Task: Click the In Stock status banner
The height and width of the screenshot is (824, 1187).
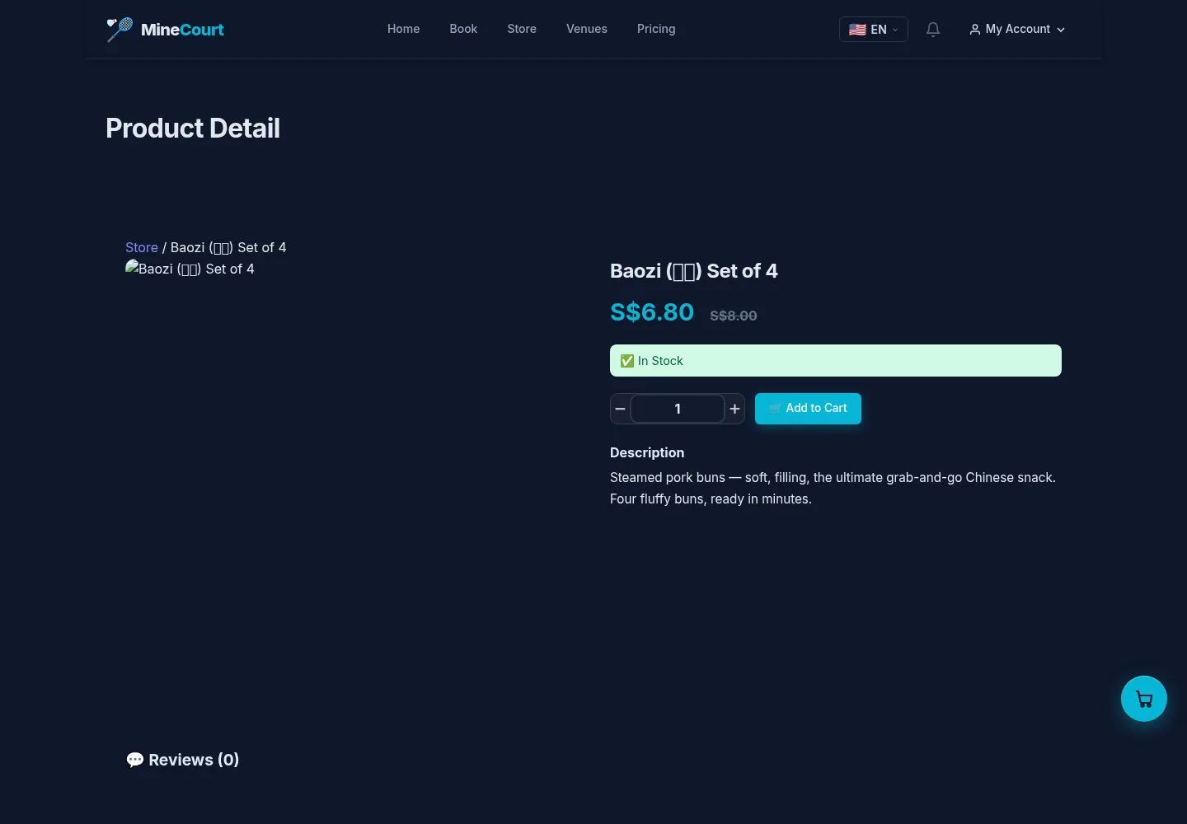Action: pos(836,361)
